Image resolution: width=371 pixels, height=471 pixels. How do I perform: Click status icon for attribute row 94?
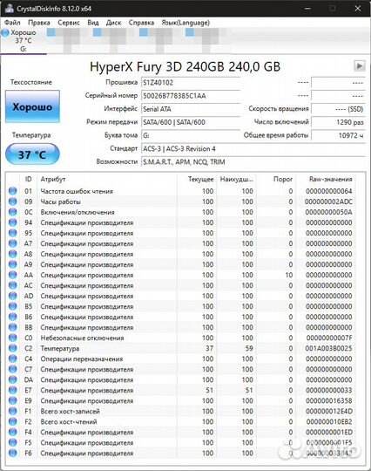[12, 222]
